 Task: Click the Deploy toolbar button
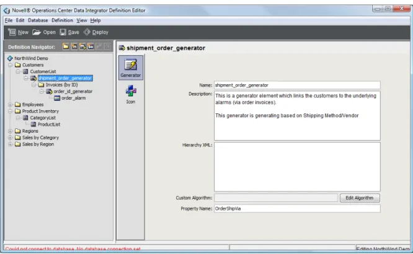pyautogui.click(x=96, y=32)
